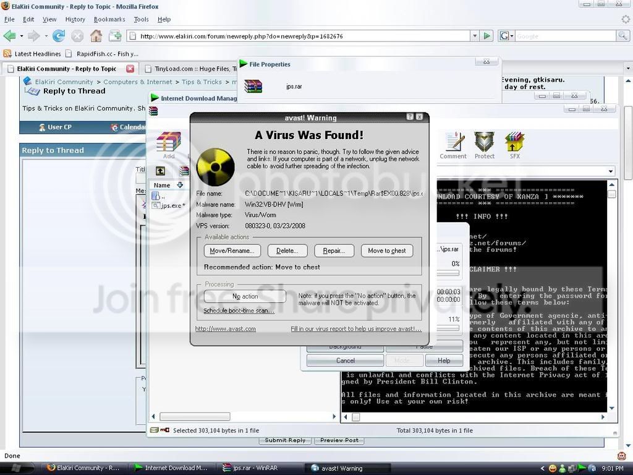Click Fill in our virus report link

(x=356, y=329)
